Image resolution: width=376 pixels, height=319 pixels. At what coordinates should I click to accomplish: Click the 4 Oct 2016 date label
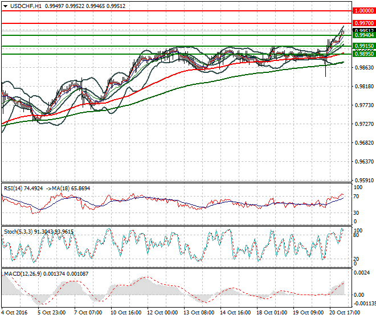point(14,313)
